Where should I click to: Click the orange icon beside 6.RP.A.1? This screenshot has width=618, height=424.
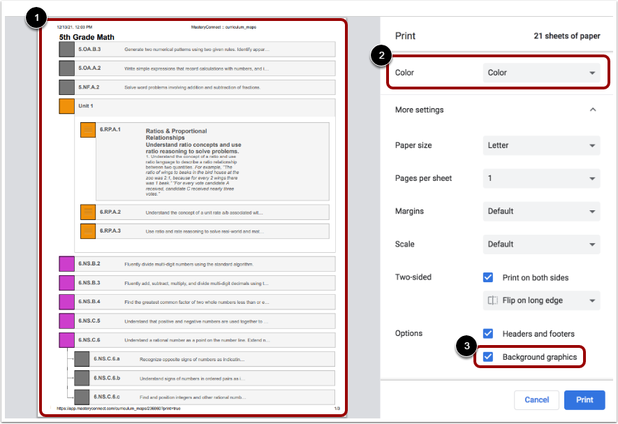88,130
